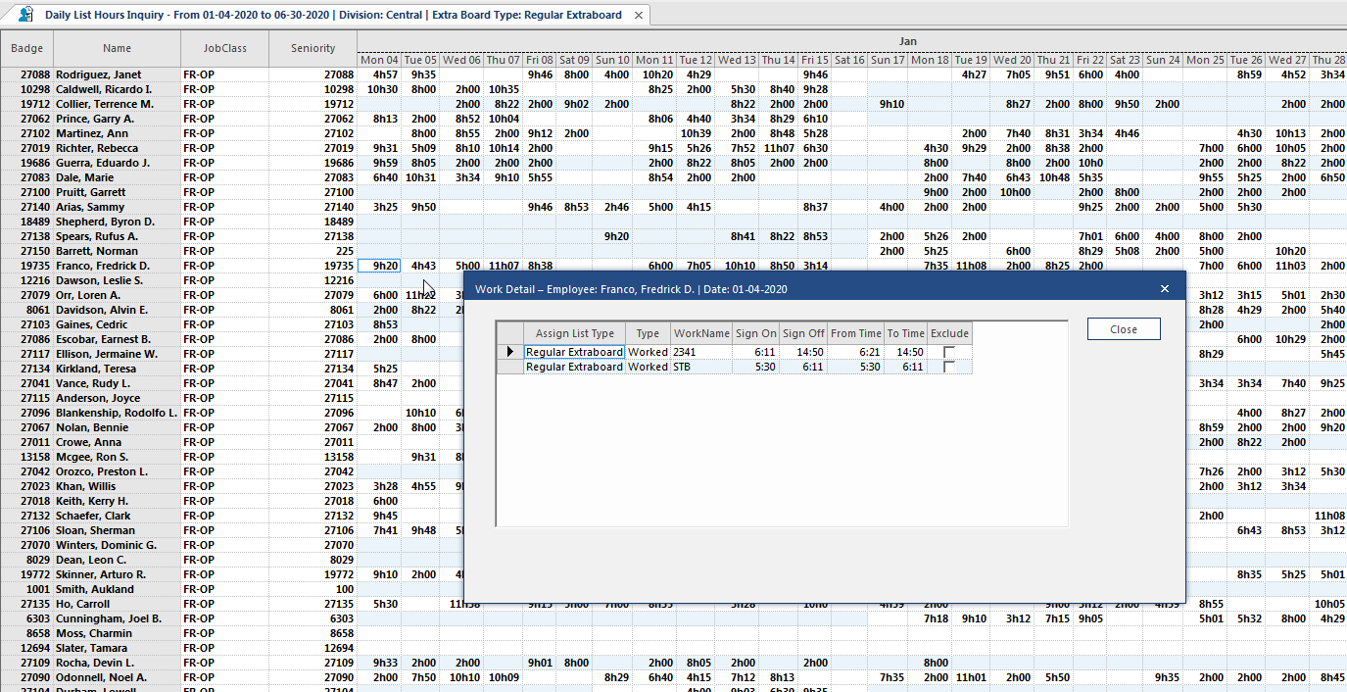
Task: Open the Regular Extraboard entry in first row
Action: point(574,351)
